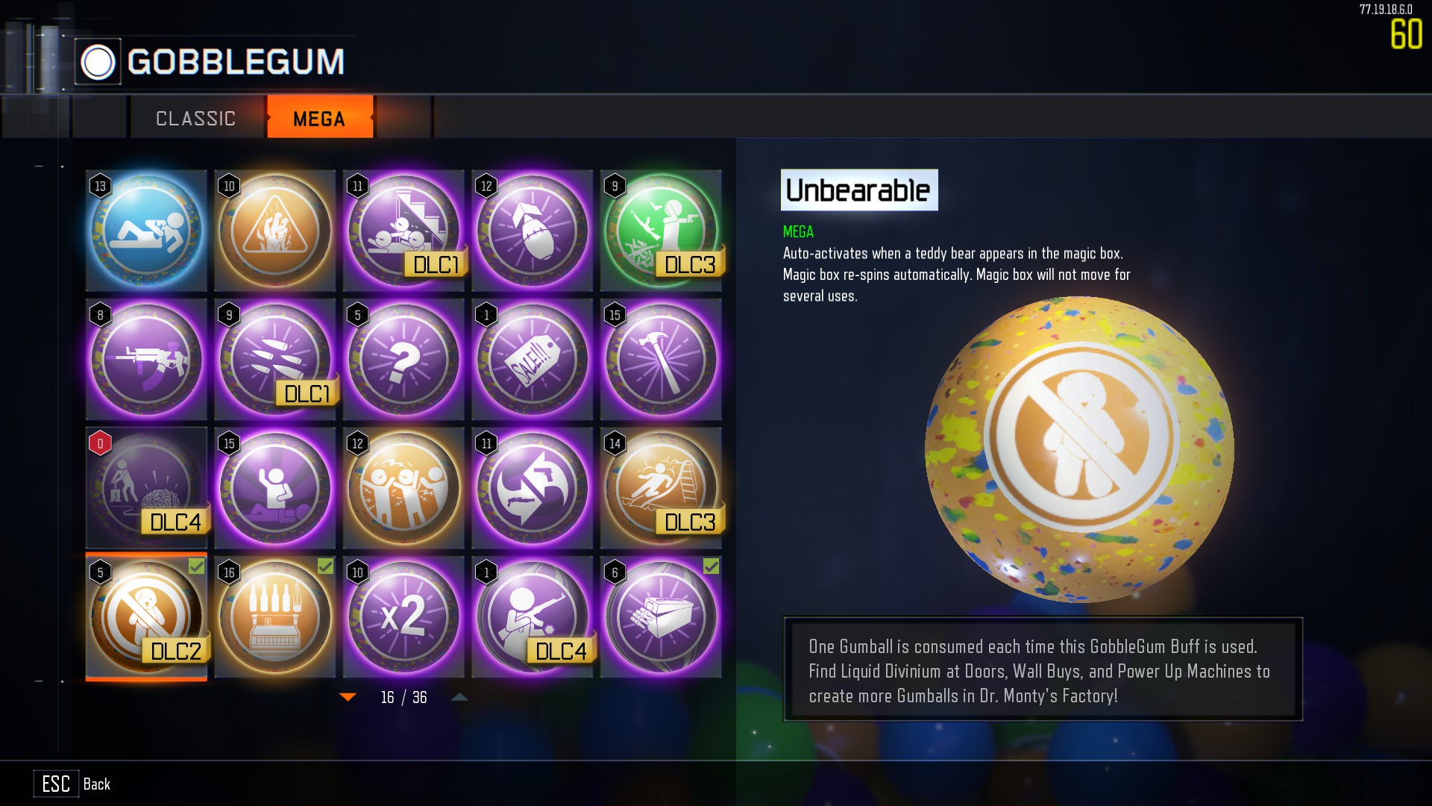The image size is (1432, 806).
Task: Toggle the checkmark on Unbearable teddy bear GobbleGum
Action: pyautogui.click(x=196, y=566)
